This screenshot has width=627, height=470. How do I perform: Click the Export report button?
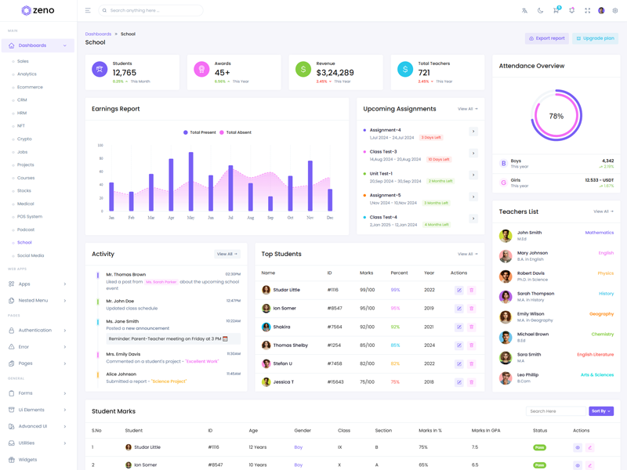click(546, 38)
